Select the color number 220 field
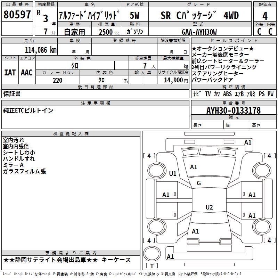The width and height of the screenshot is (278, 278). coord(57,80)
